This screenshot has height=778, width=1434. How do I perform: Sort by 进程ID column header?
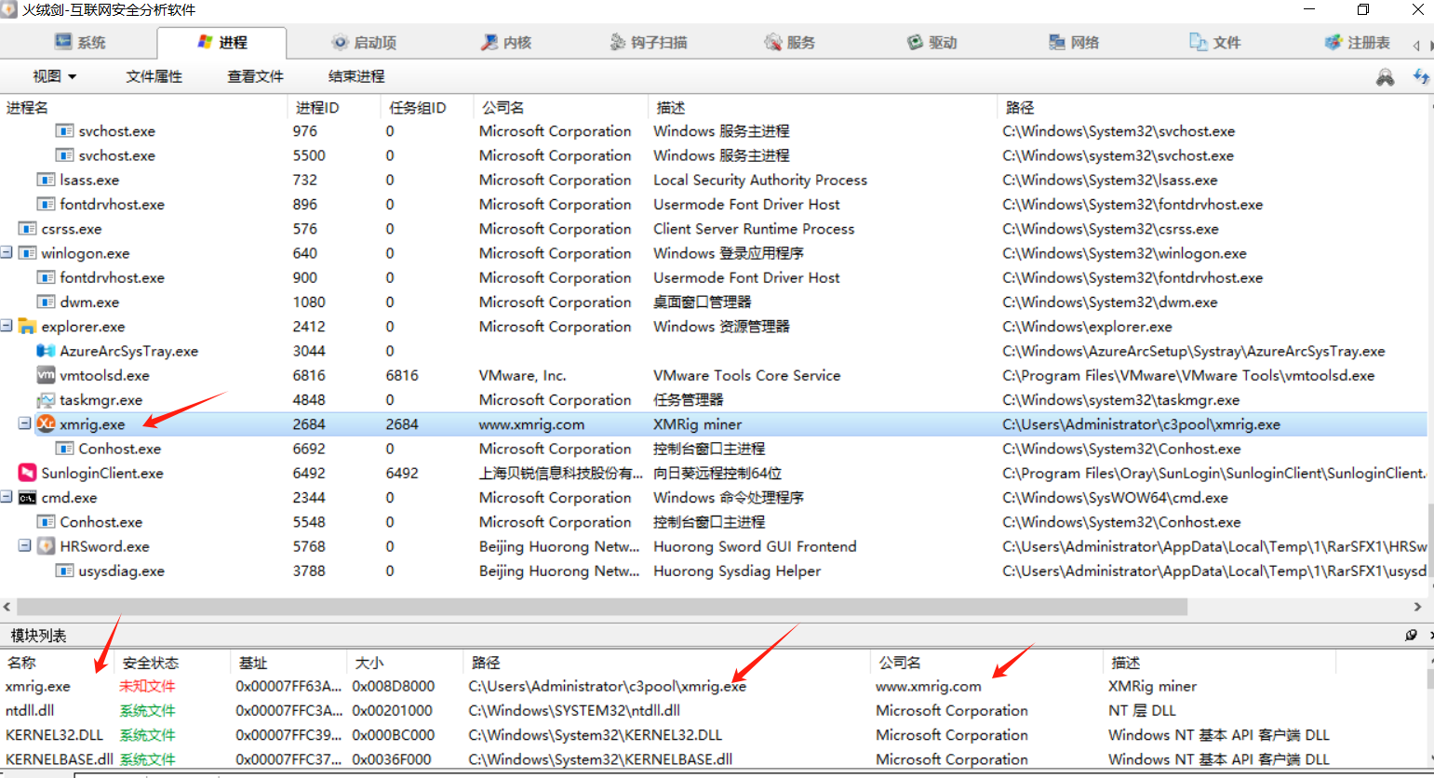tap(334, 108)
